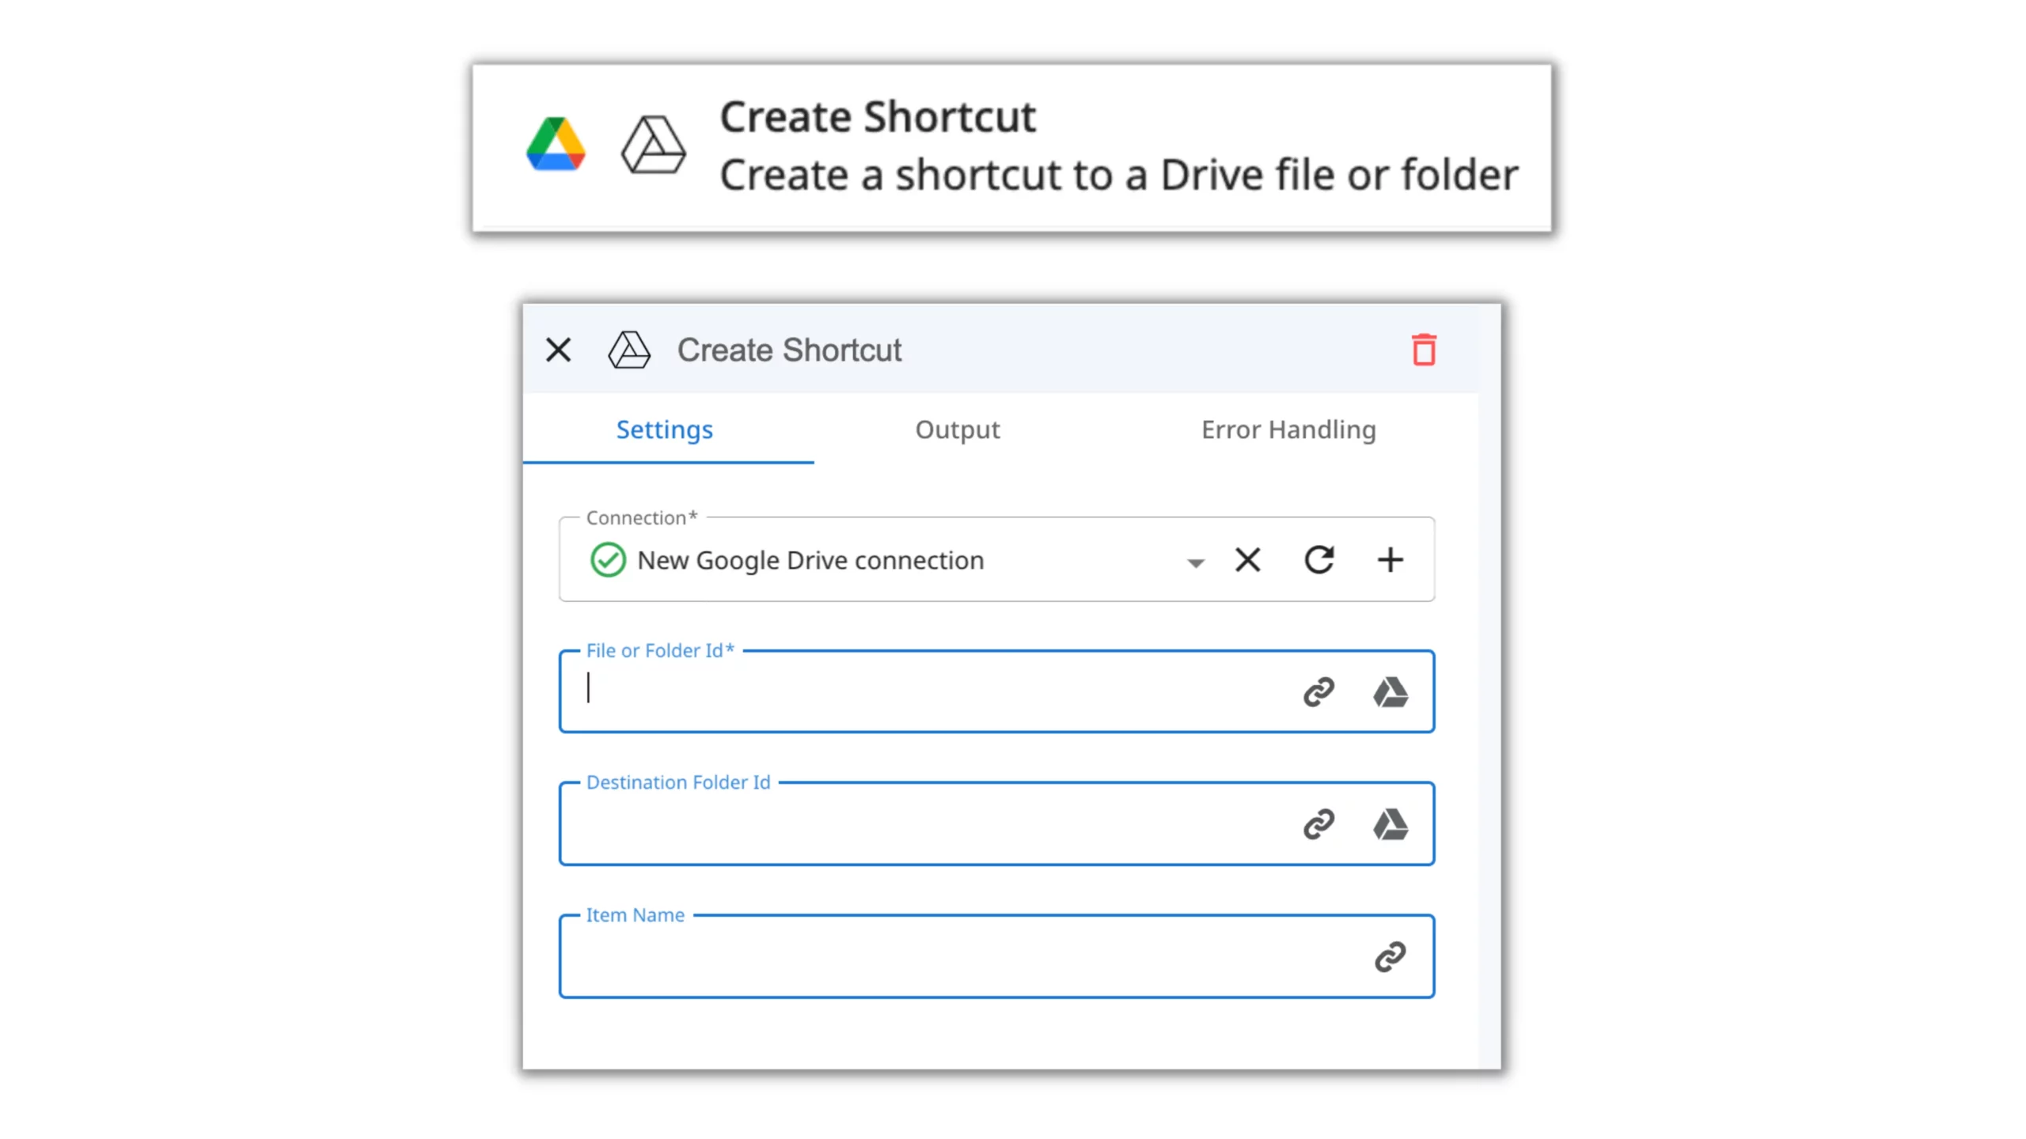Click link icon in Item Name field

click(1390, 956)
